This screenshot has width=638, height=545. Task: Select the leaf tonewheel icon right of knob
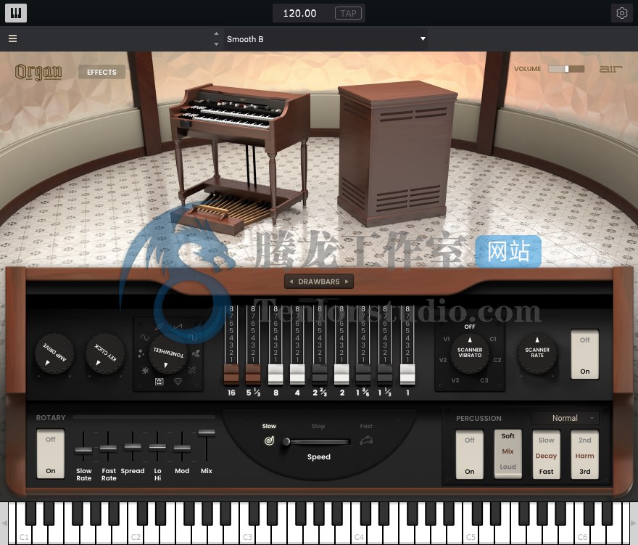[x=196, y=353]
